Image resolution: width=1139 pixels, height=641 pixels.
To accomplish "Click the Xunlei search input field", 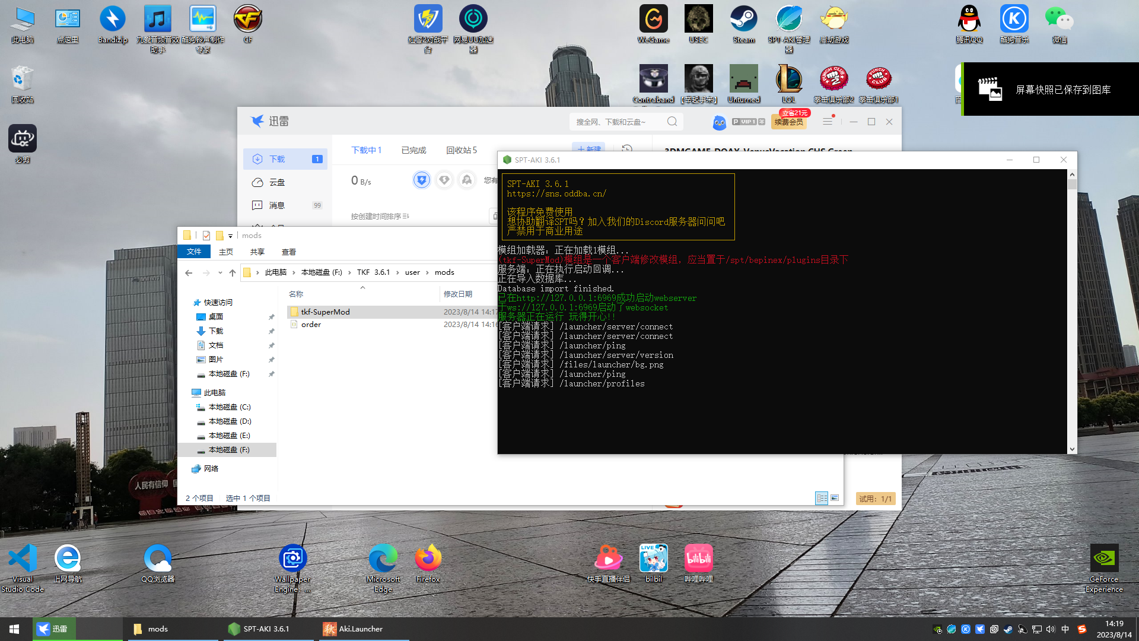I will click(x=617, y=122).
